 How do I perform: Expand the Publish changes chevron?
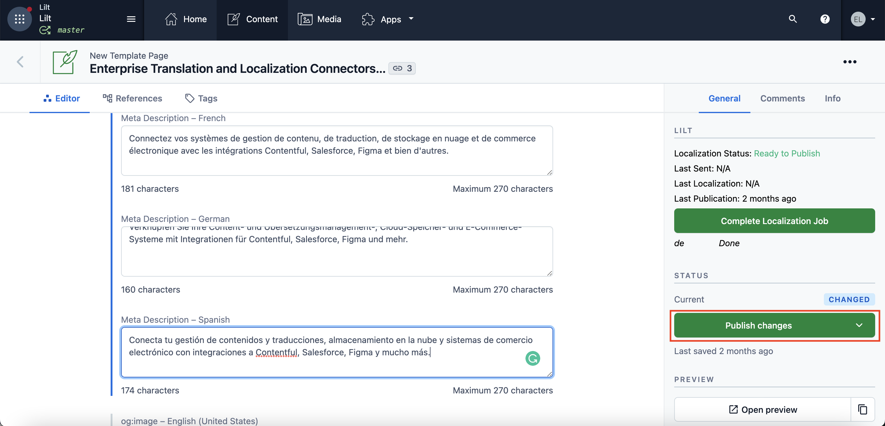(860, 325)
